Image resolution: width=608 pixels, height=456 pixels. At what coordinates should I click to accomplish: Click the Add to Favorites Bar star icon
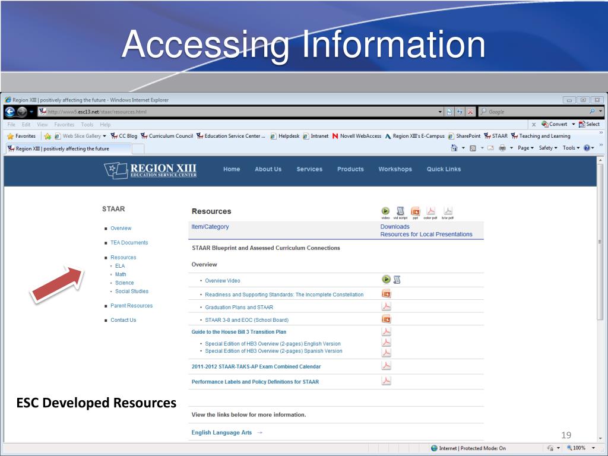47,136
